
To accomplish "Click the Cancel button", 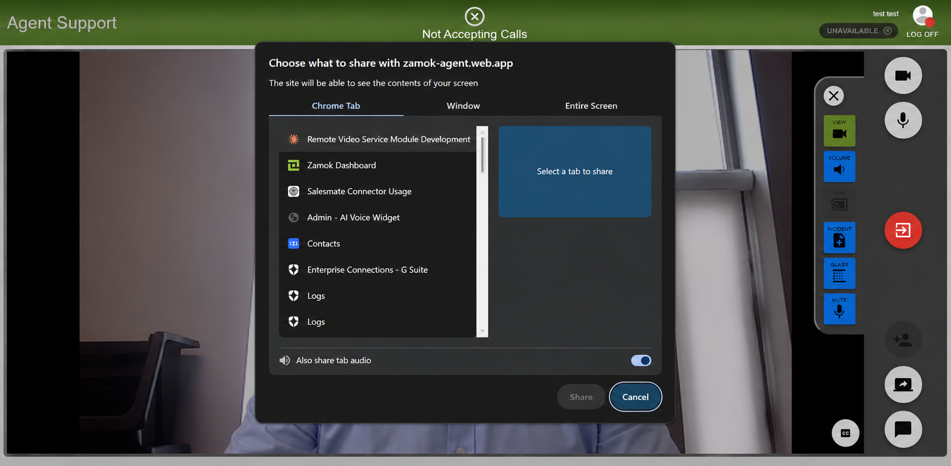I will click(x=635, y=396).
